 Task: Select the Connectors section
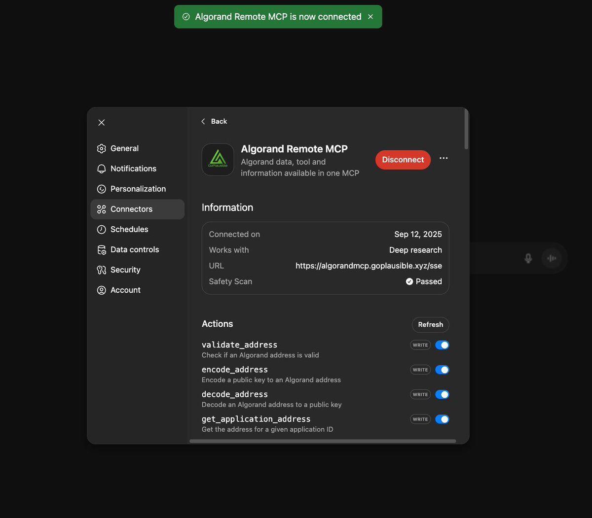tap(138, 209)
